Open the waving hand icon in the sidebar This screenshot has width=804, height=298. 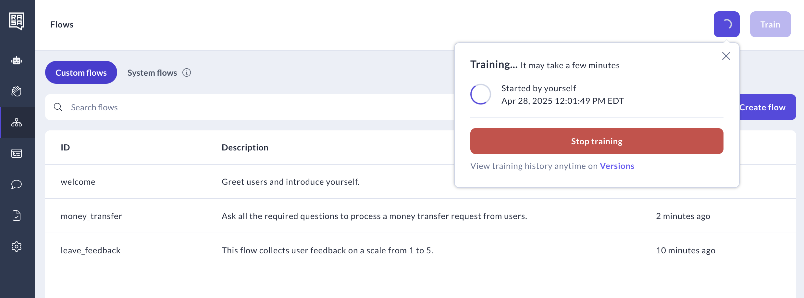(17, 91)
